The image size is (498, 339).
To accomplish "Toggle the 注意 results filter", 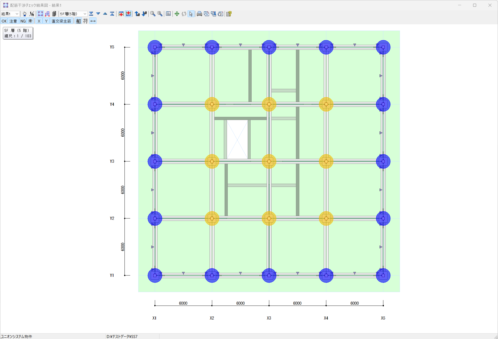I will coord(13,21).
